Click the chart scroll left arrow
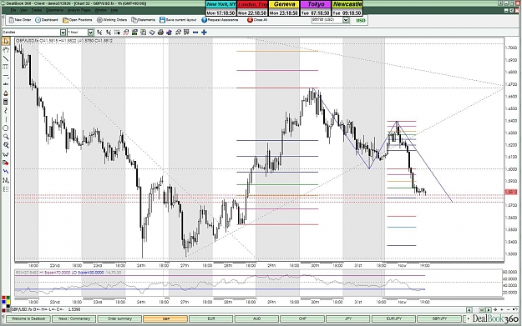The width and height of the screenshot is (522, 326). (x=469, y=309)
